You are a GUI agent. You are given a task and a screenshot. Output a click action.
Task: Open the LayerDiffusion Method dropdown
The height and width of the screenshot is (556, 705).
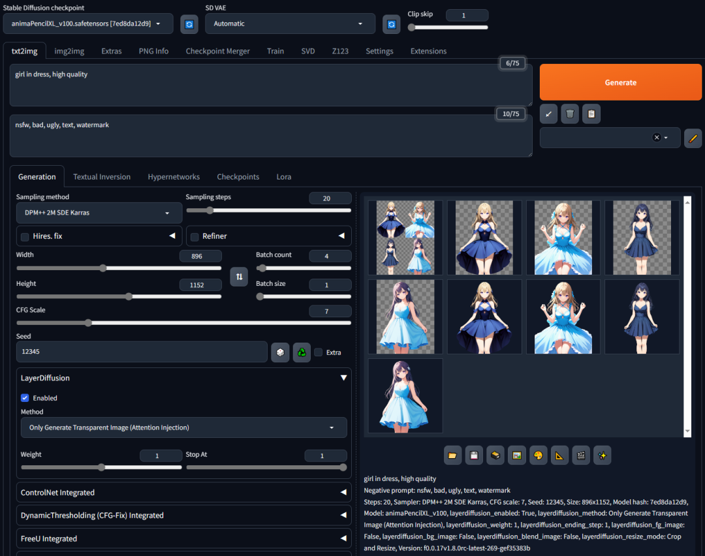(x=184, y=428)
